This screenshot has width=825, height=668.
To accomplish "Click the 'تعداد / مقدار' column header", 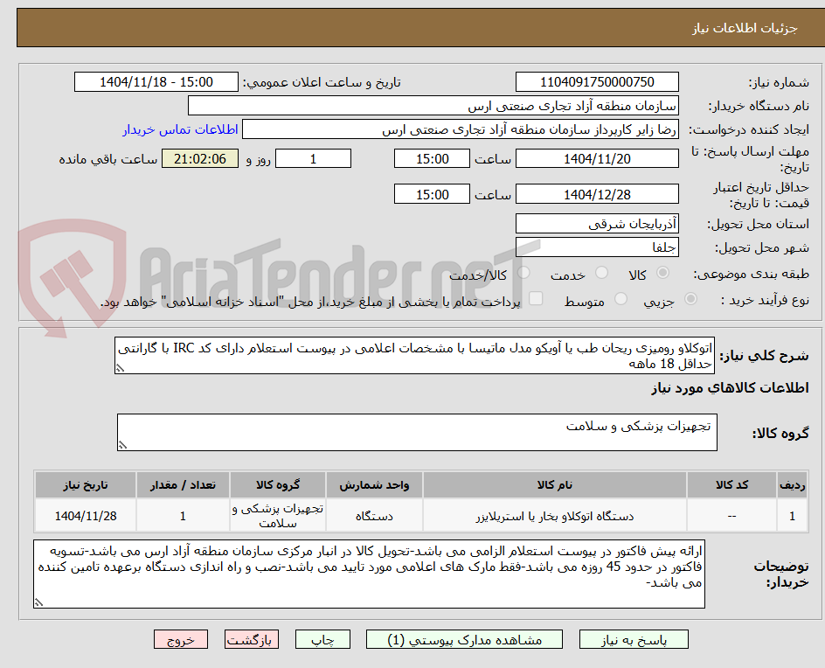I will pos(183,484).
